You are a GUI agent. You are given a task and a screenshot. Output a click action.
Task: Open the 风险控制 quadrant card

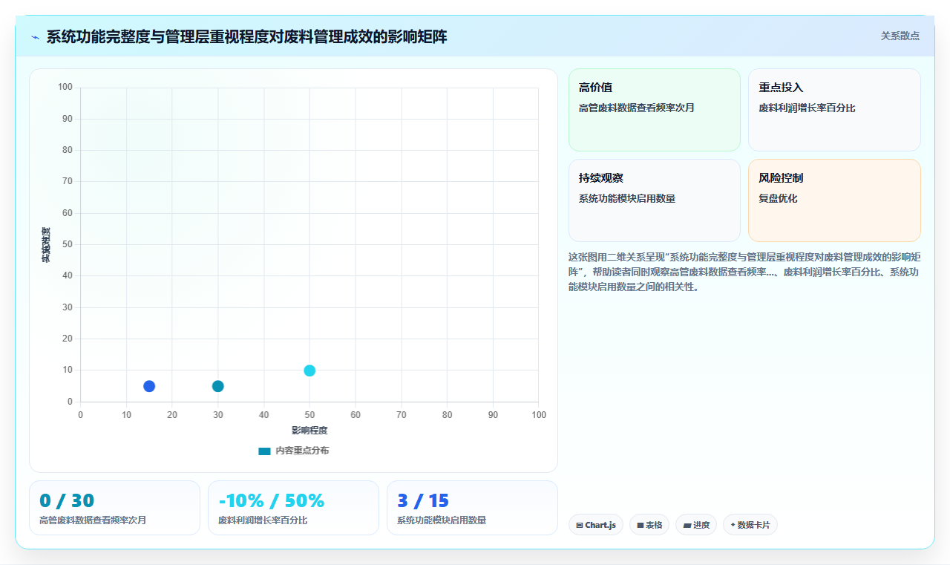pos(834,200)
